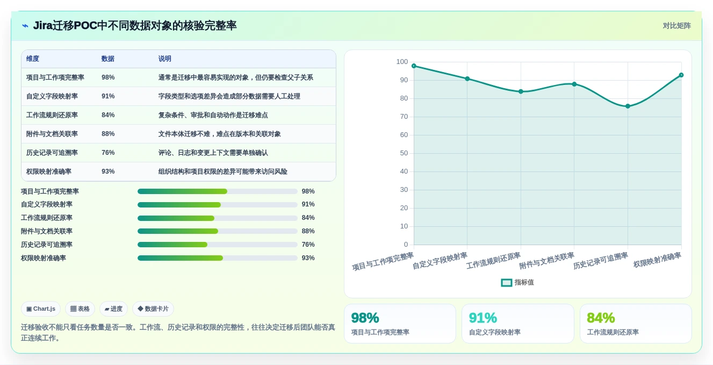Screen dimensions: 713x365
Task: Click the 历史记录可追溯率 progress bar
Action: coord(218,245)
